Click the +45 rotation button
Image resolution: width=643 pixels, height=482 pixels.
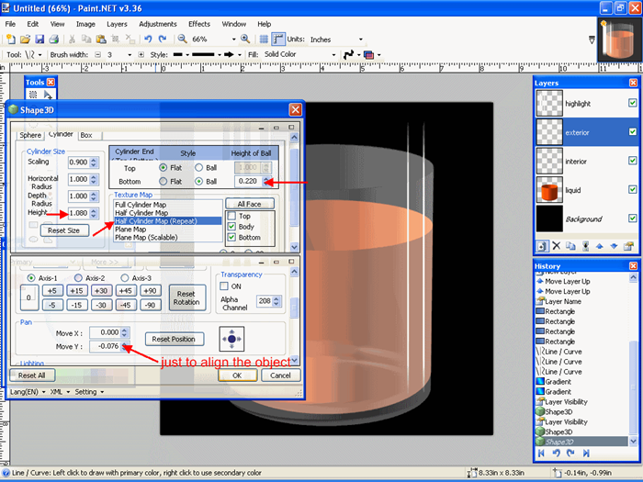pyautogui.click(x=126, y=291)
